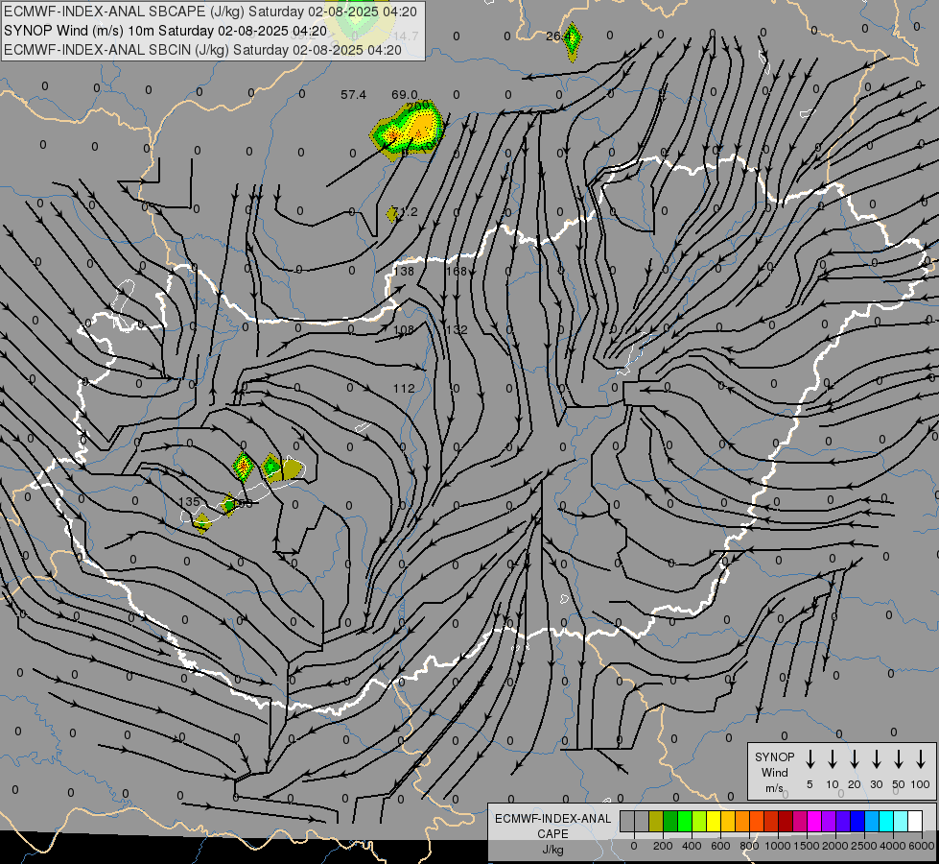939x864 pixels.
Task: Click the wind legend arrow above 10
Action: pos(832,758)
